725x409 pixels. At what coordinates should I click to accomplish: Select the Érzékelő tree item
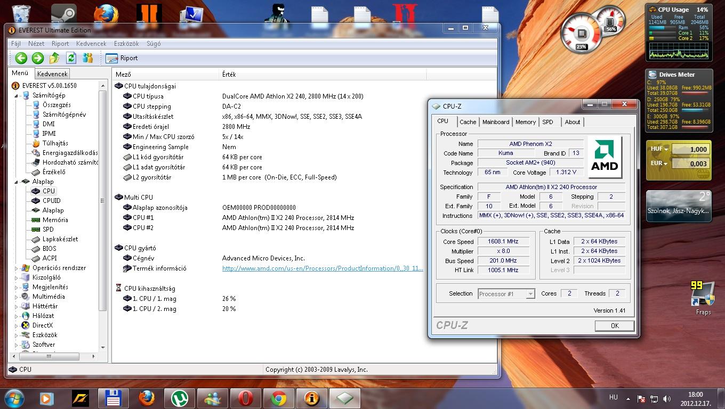(x=54, y=172)
